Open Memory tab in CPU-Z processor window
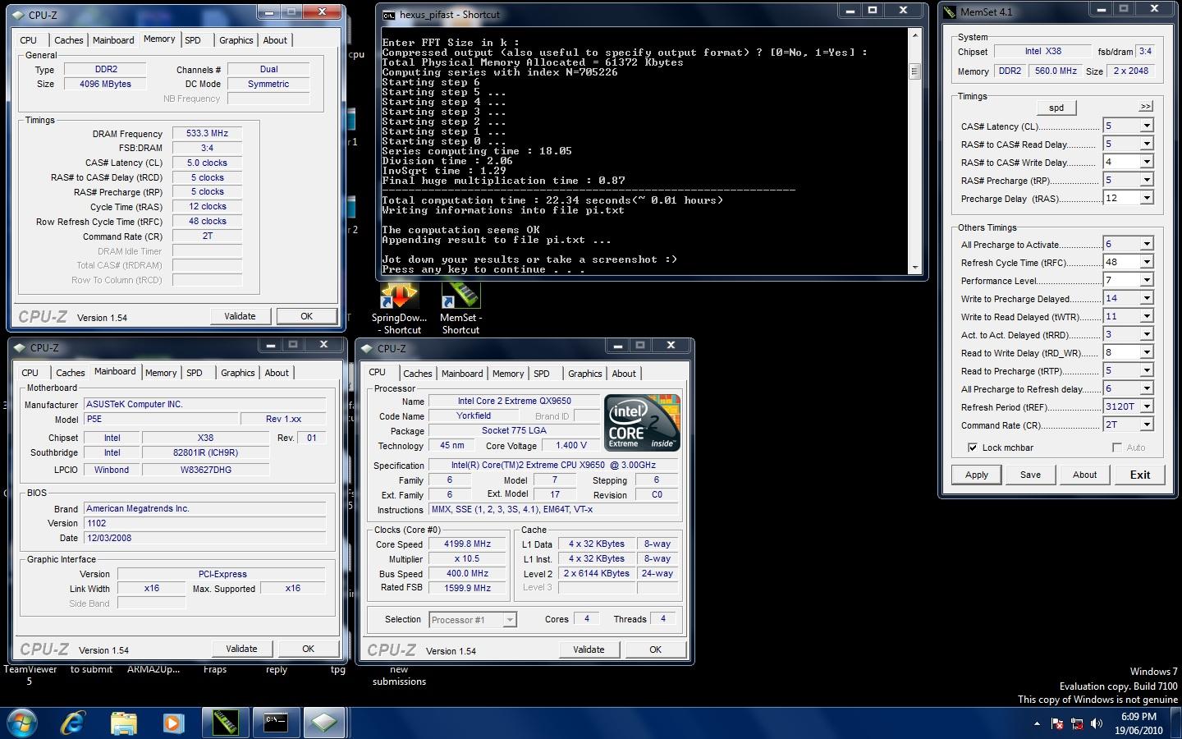 click(x=508, y=374)
